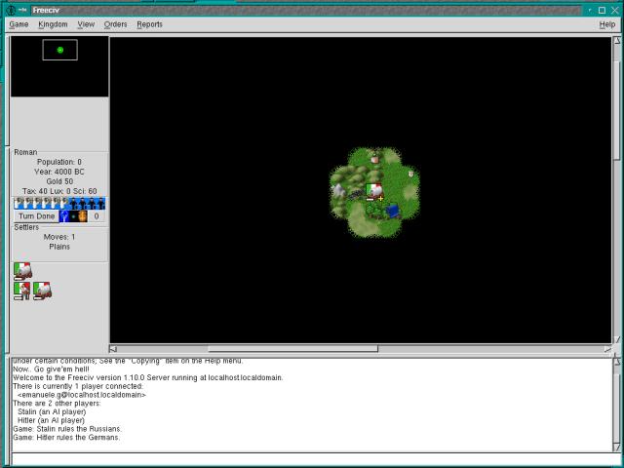Click the dark river tile left of Settlers
The width and height of the screenshot is (624, 468).
(356, 193)
